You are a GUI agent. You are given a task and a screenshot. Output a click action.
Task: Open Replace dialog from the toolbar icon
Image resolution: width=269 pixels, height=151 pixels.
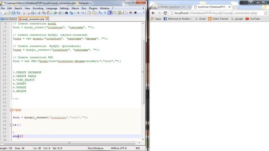point(71,13)
